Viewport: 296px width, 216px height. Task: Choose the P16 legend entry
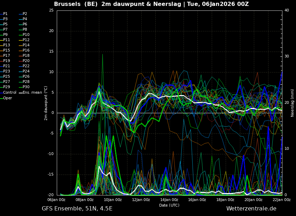pos(26,51)
